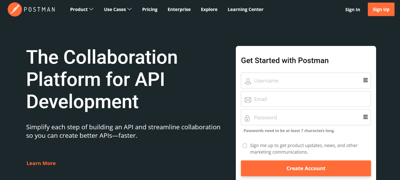Screen dimensions: 400x180
Task: Tick the marketing communications checkbox
Action: (245, 146)
